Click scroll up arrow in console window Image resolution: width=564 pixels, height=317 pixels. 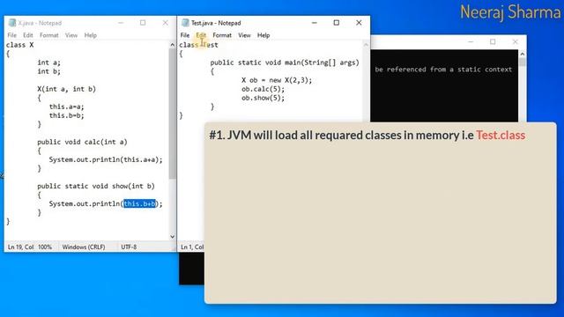[523, 54]
